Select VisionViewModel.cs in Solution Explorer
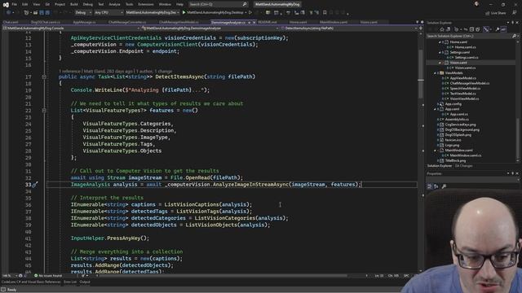The height and width of the screenshot is (293, 522). point(464,98)
